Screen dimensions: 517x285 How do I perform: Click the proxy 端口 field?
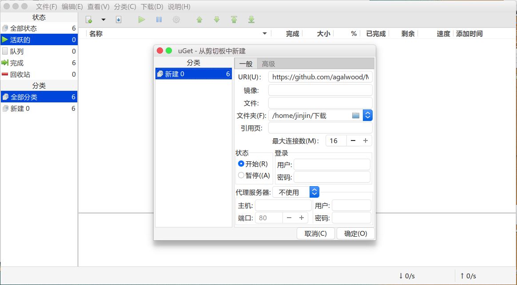(x=269, y=218)
